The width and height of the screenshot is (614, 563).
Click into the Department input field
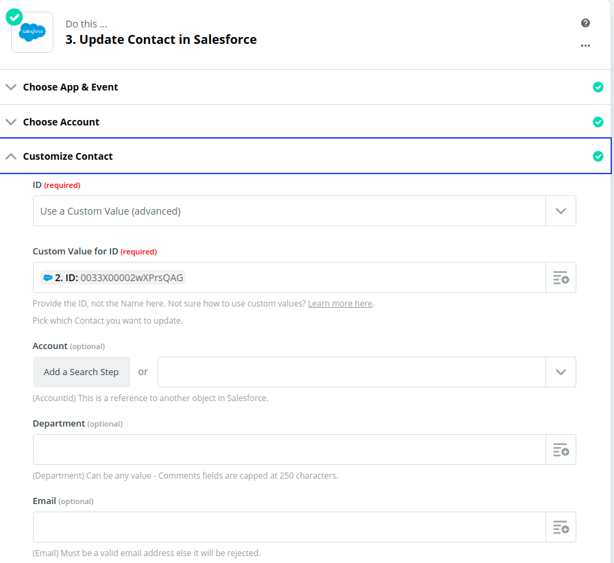click(x=289, y=449)
